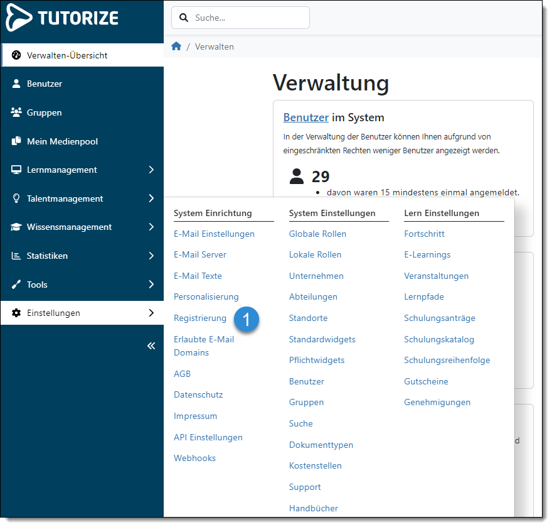
Task: Open Wissensmanagement via its sidebar icon
Action: [15, 227]
